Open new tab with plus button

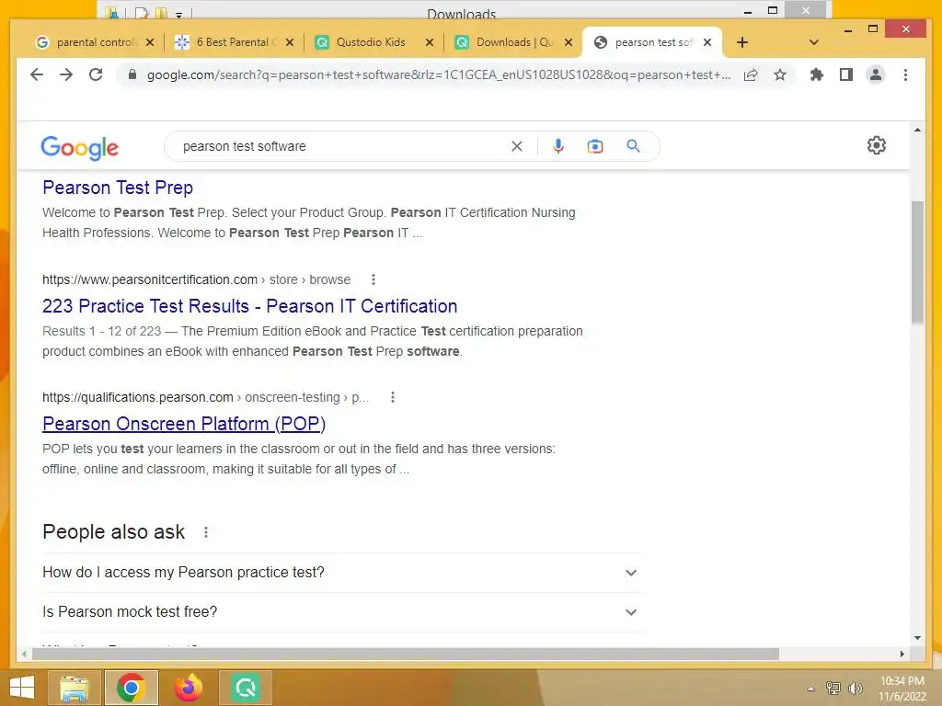742,42
